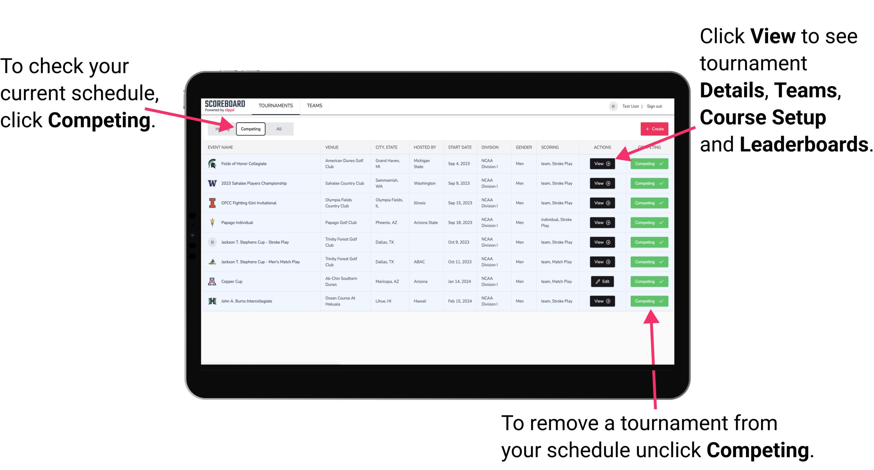Select the Competing tab to filter schedule
This screenshot has width=874, height=470.
(x=250, y=129)
